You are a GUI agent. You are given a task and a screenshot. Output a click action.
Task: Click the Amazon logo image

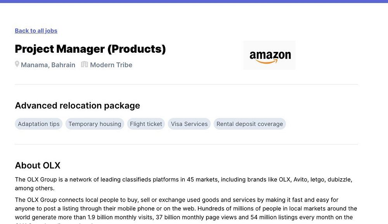269,55
